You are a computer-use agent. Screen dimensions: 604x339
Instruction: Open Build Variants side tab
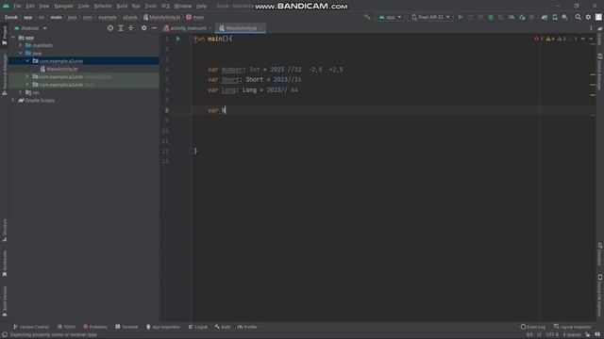[x=4, y=301]
